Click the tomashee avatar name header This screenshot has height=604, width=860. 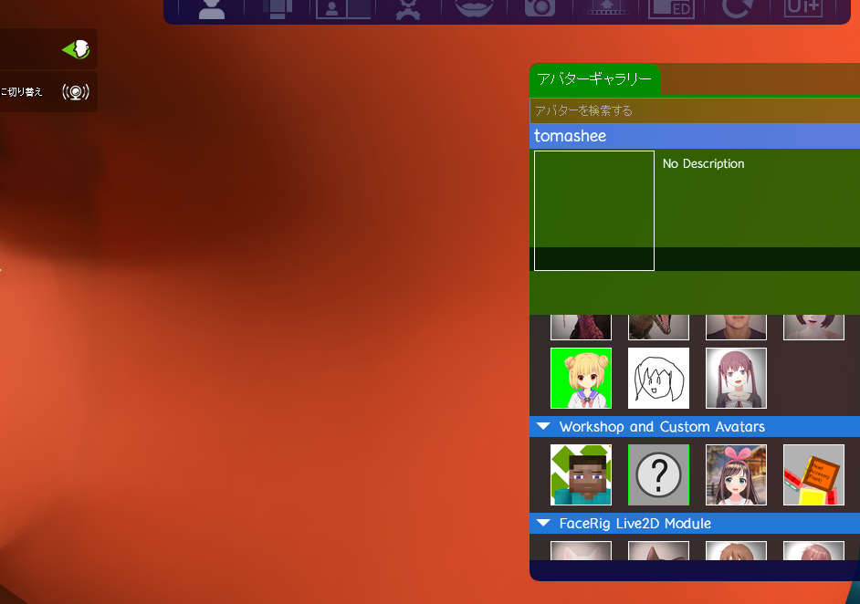pos(695,136)
